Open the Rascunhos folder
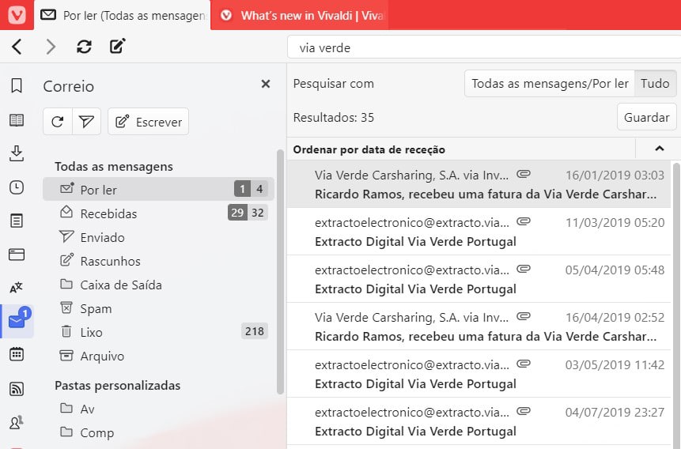The width and height of the screenshot is (681, 449). tap(158, 261)
